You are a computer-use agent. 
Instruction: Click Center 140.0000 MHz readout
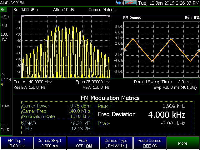click(33, 82)
